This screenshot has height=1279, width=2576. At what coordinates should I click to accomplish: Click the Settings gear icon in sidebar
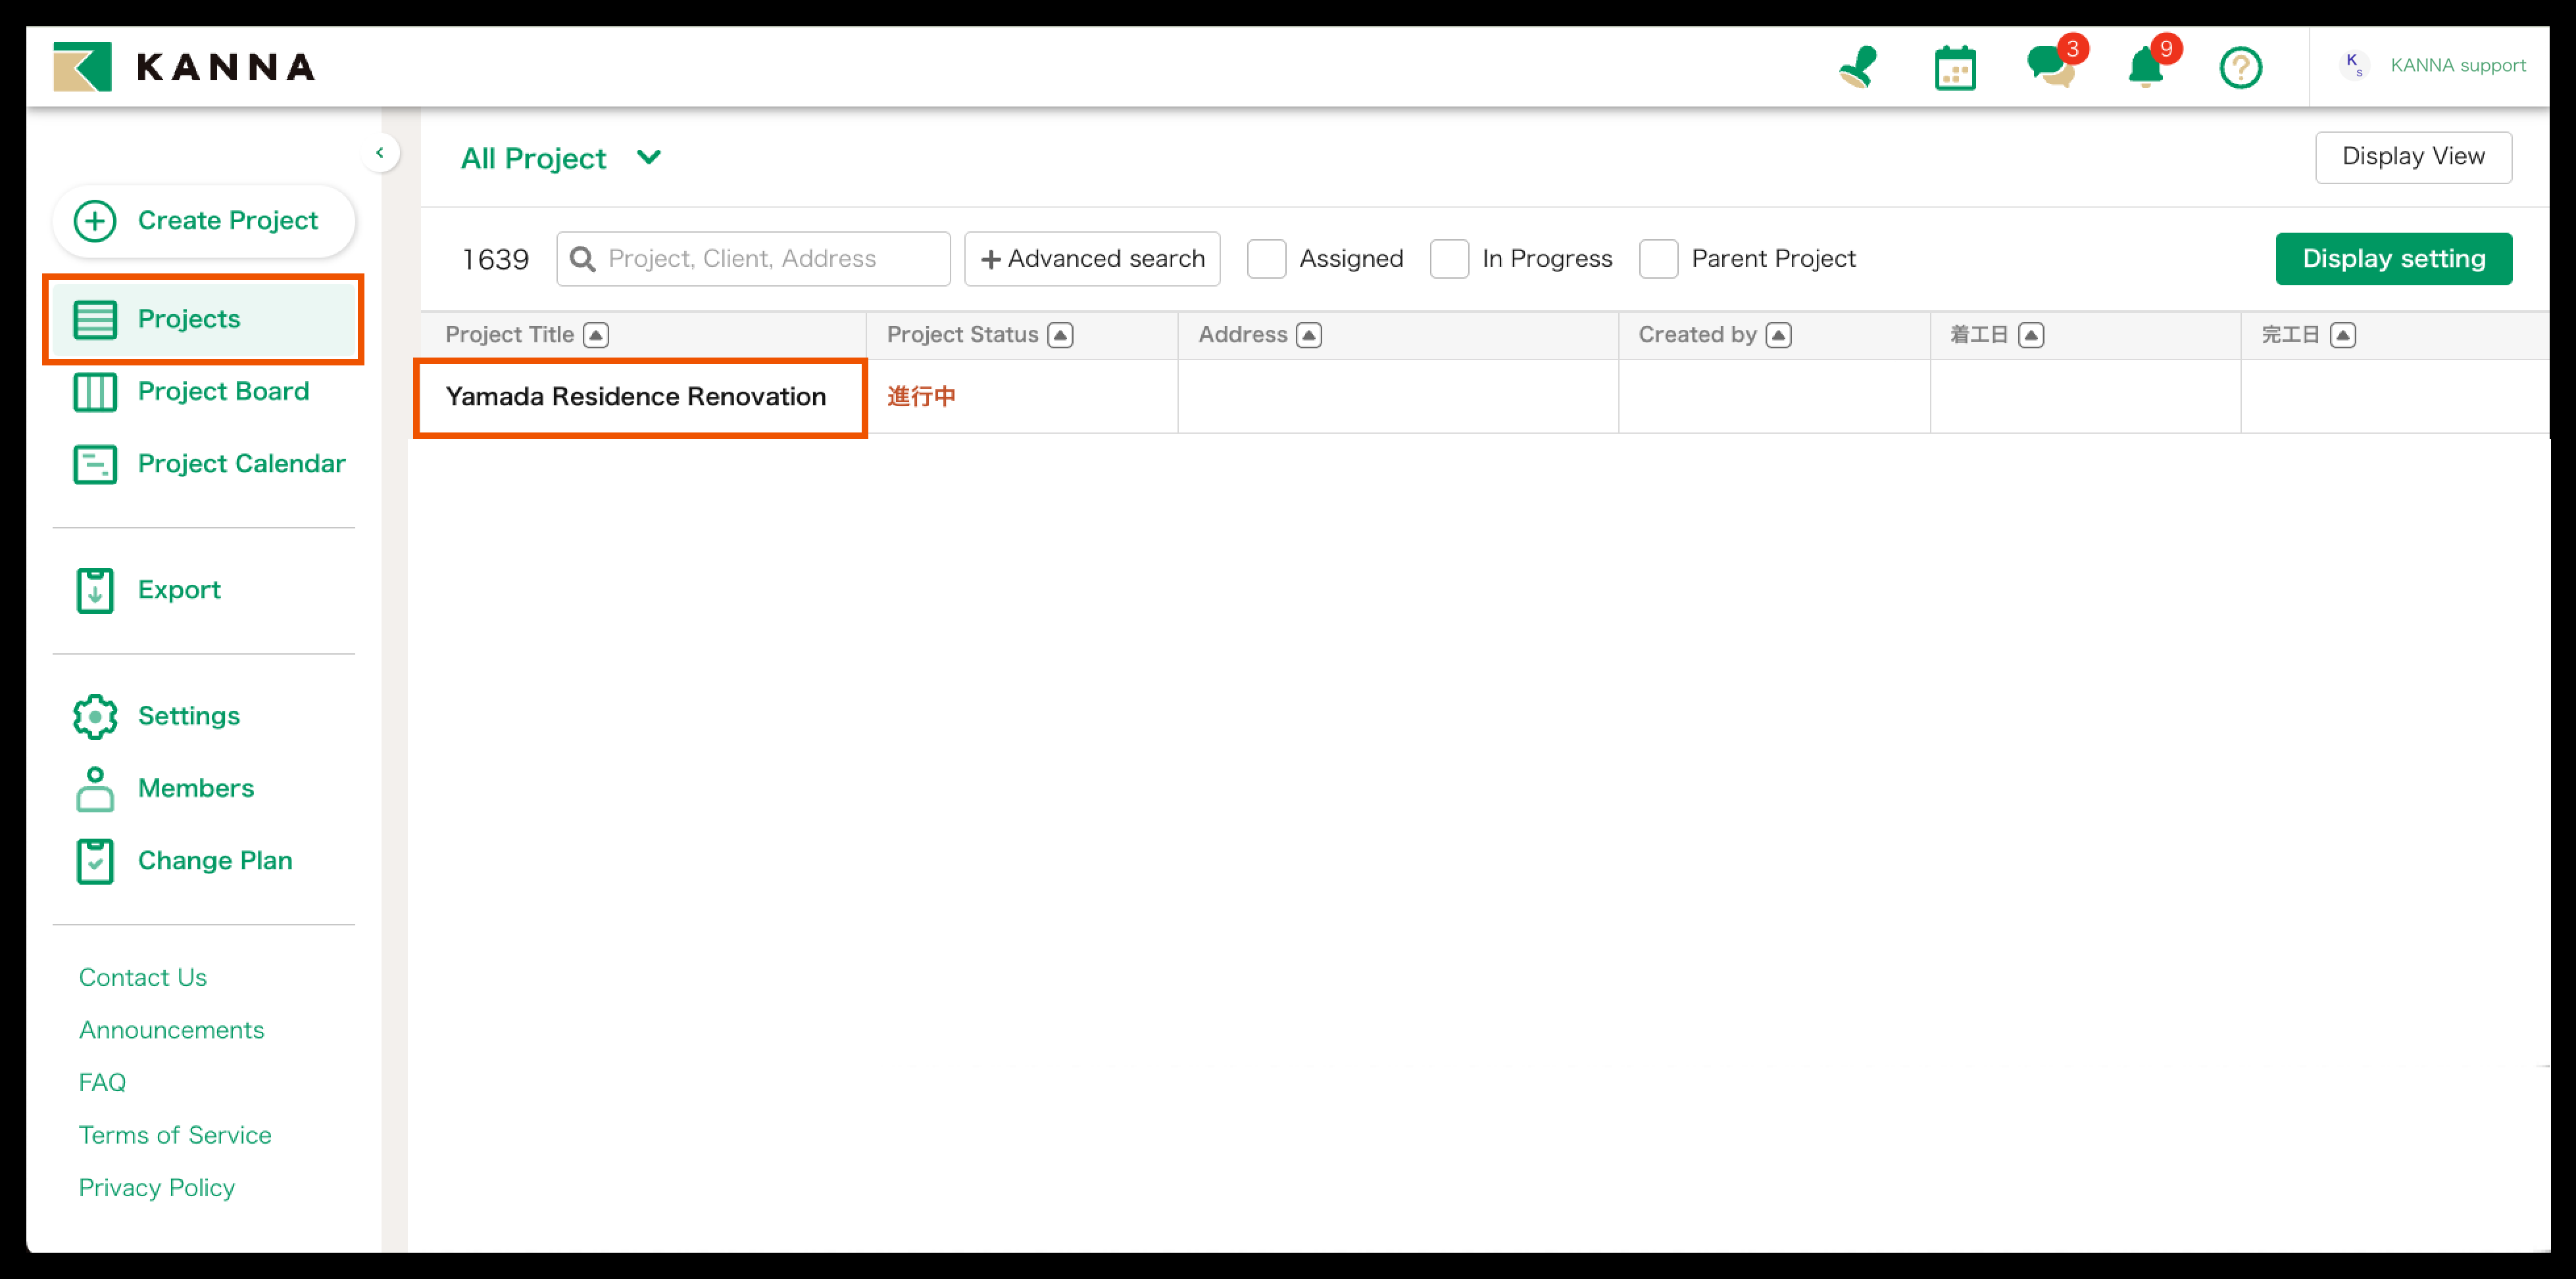pyautogui.click(x=95, y=716)
